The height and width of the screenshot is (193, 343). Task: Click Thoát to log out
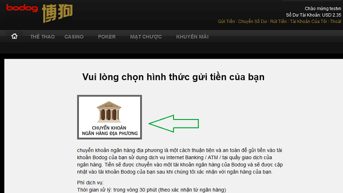[x=336, y=22]
